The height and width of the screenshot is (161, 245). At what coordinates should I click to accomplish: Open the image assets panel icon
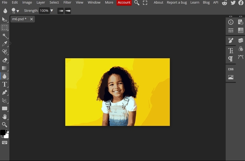click(x=231, y=77)
